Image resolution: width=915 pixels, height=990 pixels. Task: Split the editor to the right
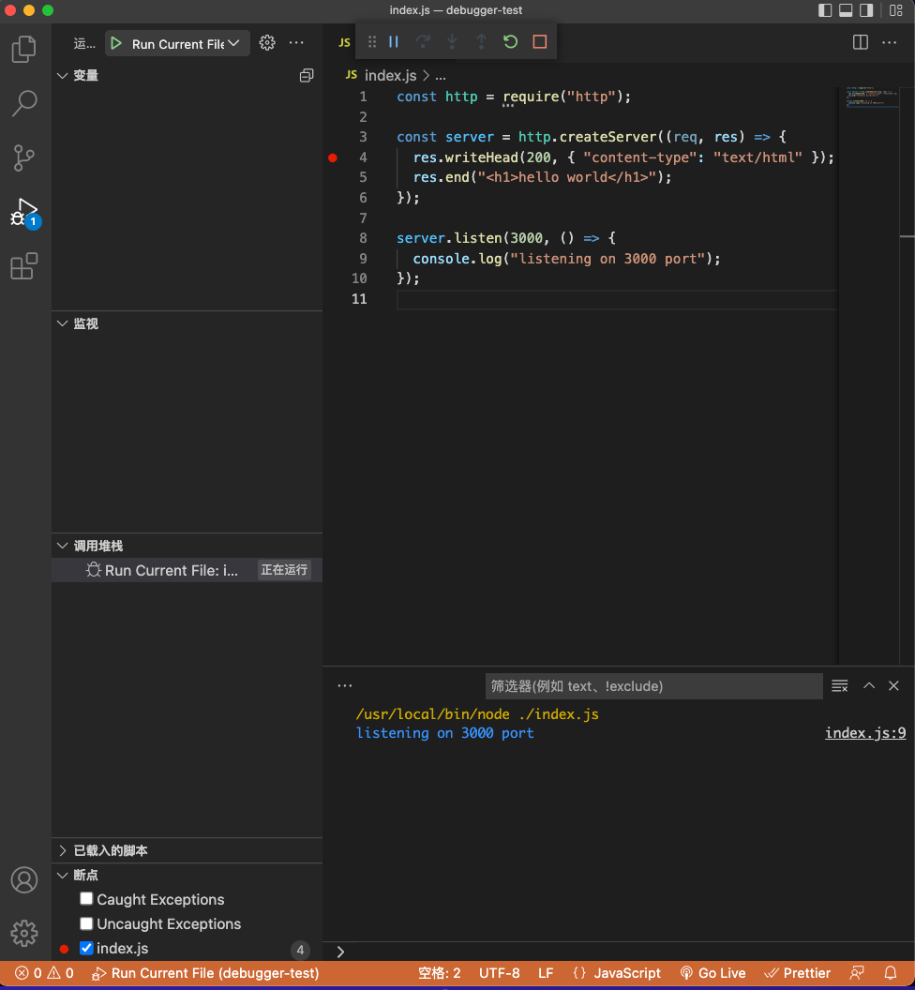[860, 42]
